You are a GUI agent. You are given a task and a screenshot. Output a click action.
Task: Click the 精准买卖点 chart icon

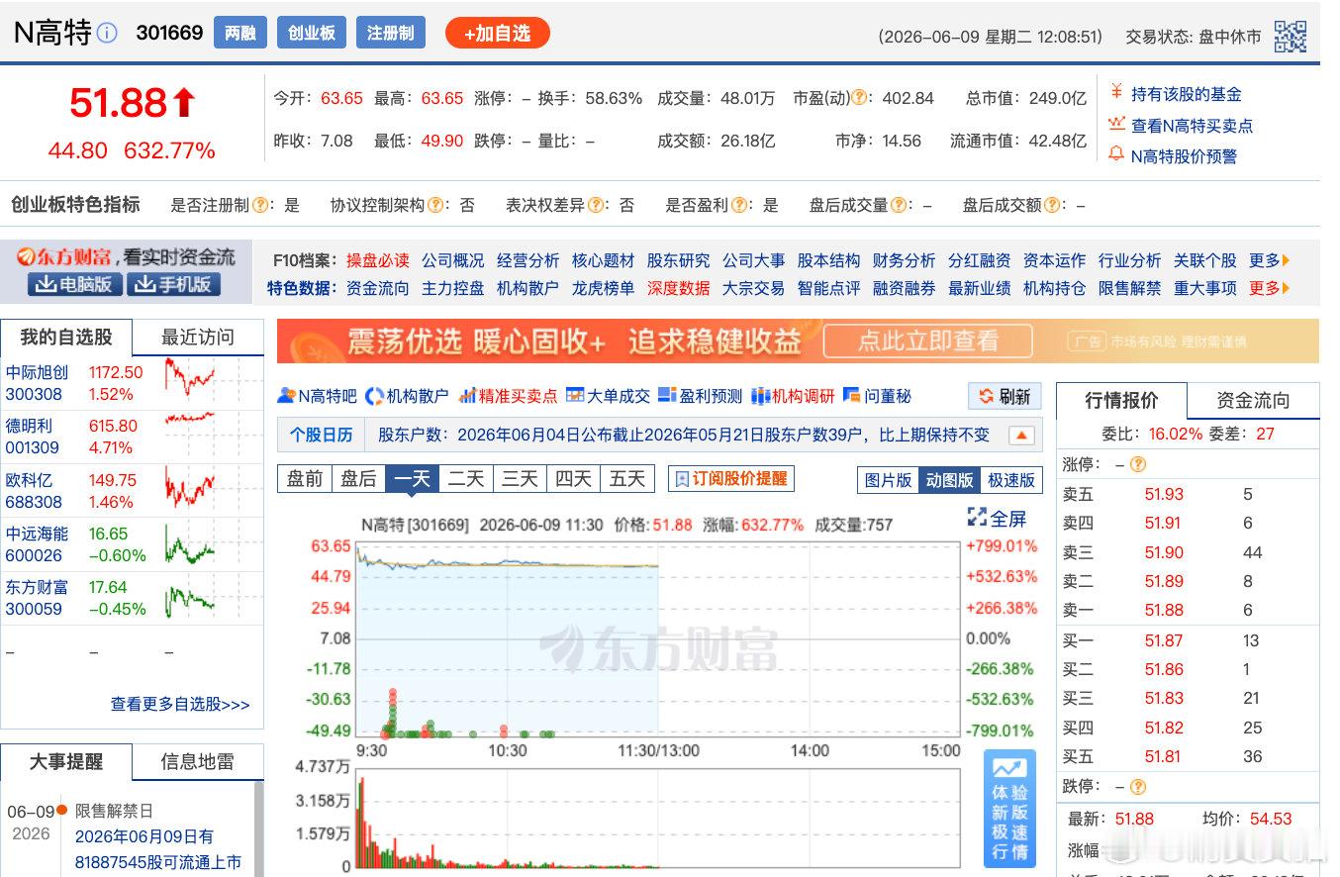467,396
